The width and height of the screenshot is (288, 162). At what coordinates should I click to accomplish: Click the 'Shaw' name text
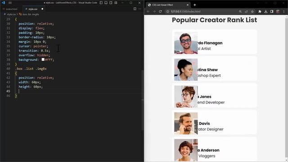pyautogui.click(x=212, y=70)
